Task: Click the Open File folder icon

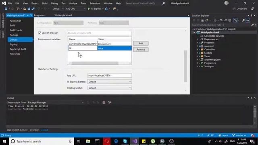Action: point(25,9)
